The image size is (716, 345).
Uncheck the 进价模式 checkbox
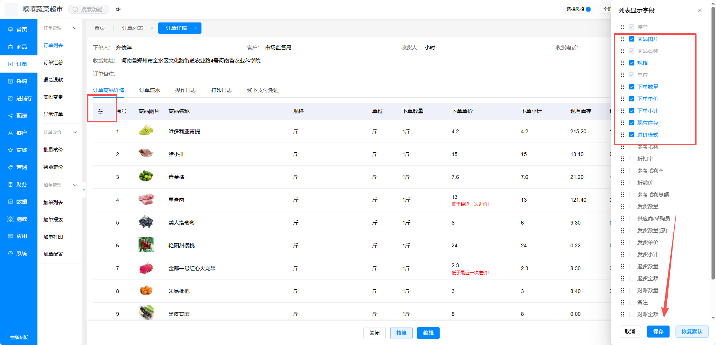(x=632, y=135)
